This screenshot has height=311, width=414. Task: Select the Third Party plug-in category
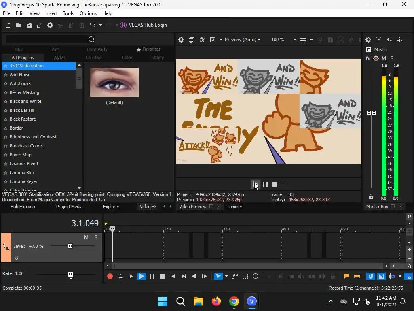tap(97, 49)
